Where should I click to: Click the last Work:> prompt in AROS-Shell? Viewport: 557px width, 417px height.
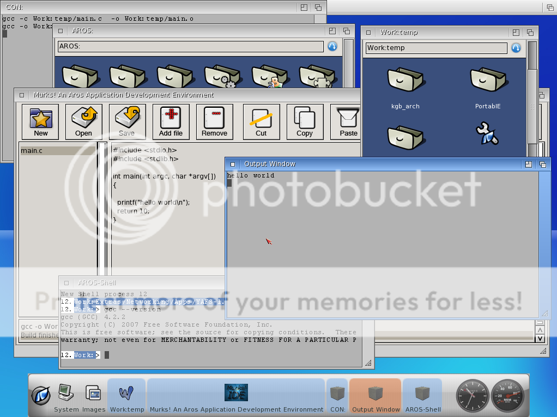pyautogui.click(x=80, y=355)
